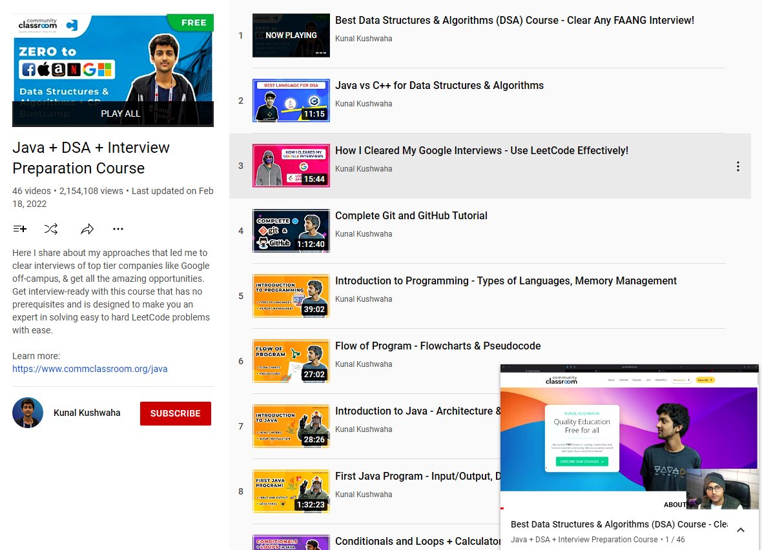Image resolution: width=762 pixels, height=550 pixels.
Task: Click the miniplayer red progress bar
Action: pyautogui.click(x=502, y=508)
